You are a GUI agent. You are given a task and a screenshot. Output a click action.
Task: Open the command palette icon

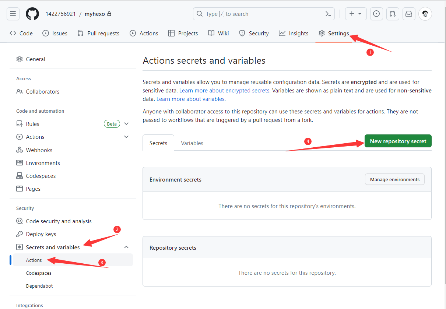coord(328,14)
